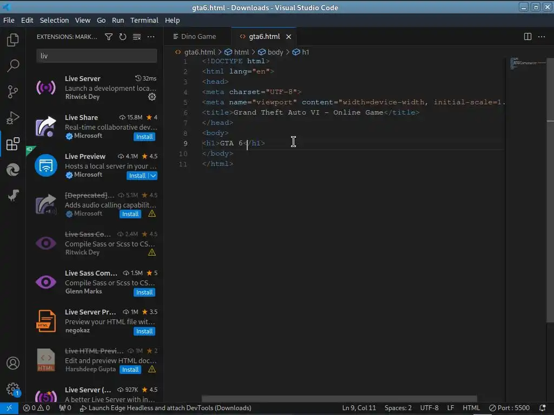Clear extensions search results icon

point(137,37)
